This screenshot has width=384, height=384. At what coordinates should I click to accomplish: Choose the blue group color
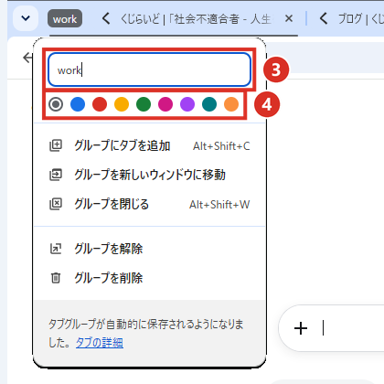78,104
